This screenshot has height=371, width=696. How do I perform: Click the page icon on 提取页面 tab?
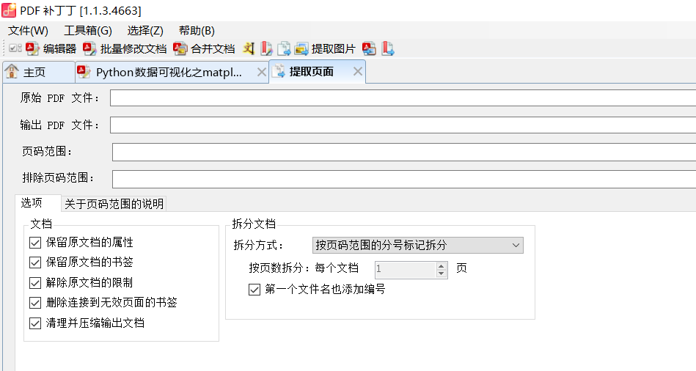(x=279, y=71)
